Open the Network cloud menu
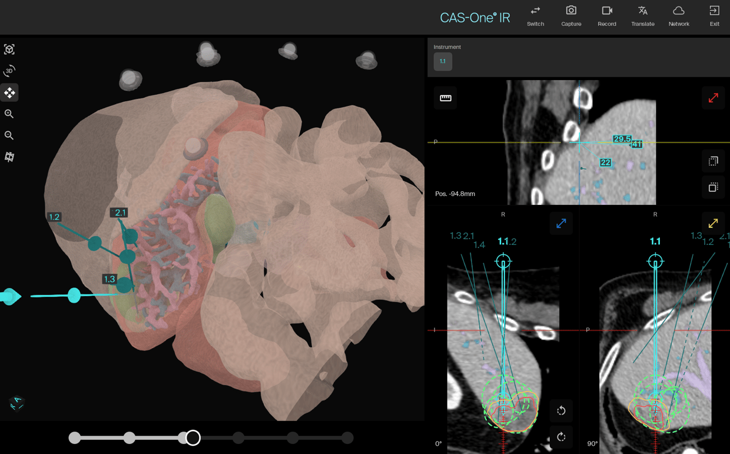The height and width of the screenshot is (454, 730). coord(678,16)
